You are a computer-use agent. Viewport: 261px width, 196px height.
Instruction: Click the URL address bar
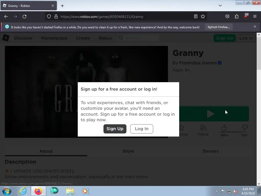[x=126, y=17]
